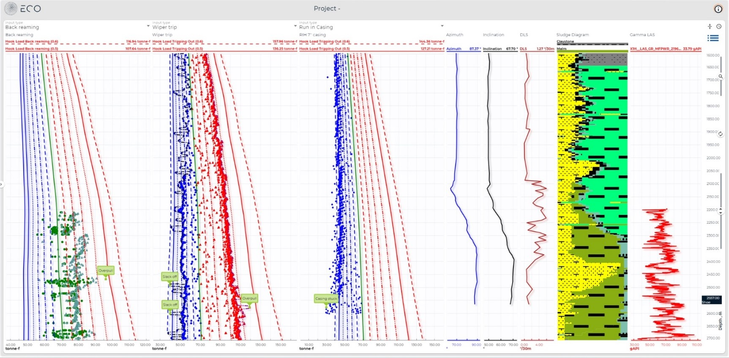
Task: Click the vertical compress depth icon
Action: click(710, 27)
